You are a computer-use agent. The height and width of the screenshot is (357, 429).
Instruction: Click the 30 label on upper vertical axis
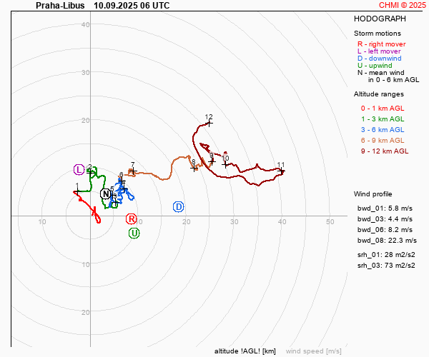[85, 72]
